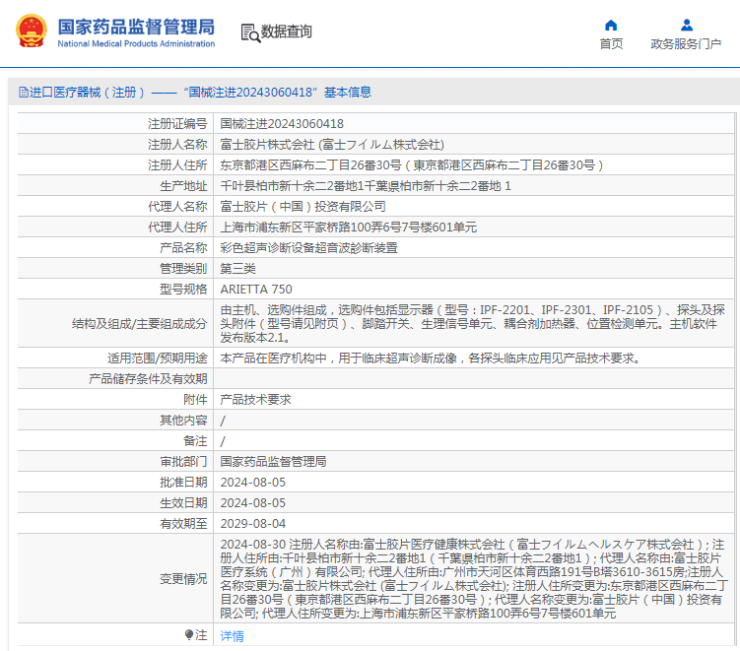Click the 注册人住所 row label

pyautogui.click(x=177, y=165)
